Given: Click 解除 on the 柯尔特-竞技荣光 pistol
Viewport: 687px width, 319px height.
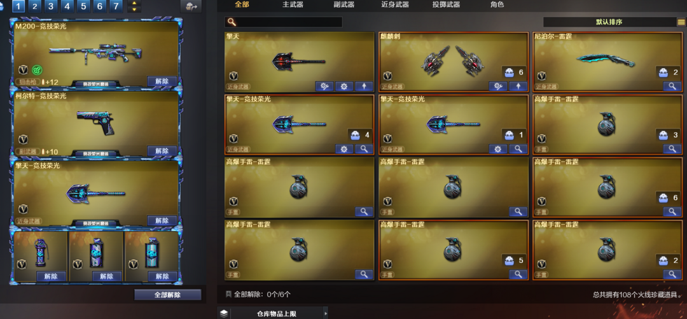Looking at the screenshot, I should 162,150.
